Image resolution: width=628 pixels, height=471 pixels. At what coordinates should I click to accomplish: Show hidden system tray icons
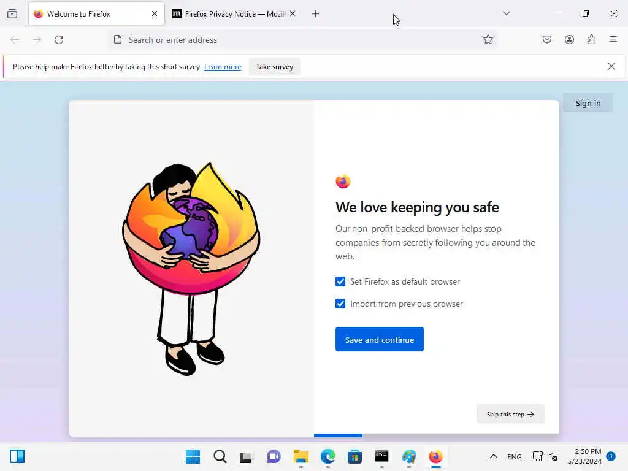pos(494,456)
